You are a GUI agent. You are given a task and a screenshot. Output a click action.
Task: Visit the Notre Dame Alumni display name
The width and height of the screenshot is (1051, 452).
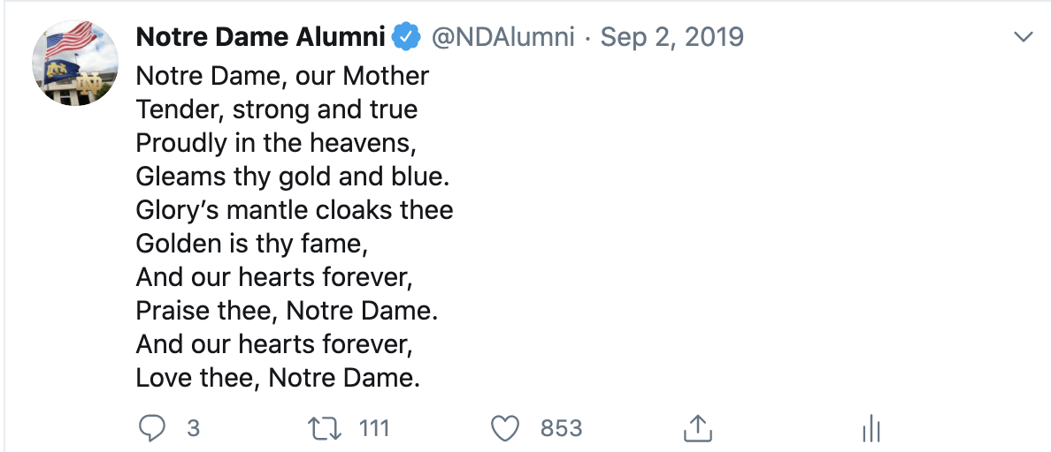click(261, 37)
